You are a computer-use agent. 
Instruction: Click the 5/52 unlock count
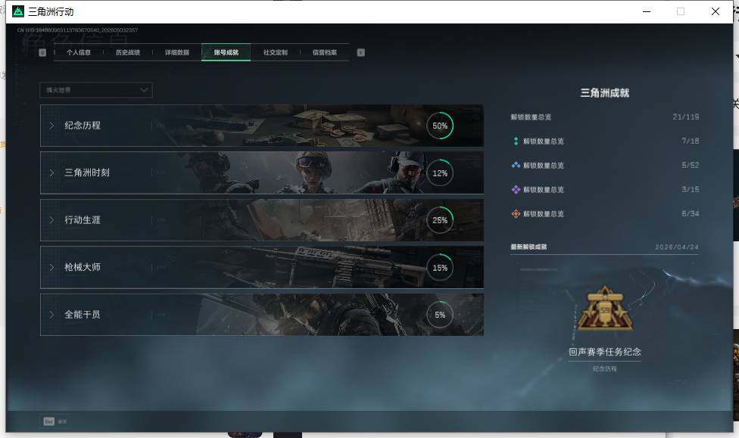point(690,166)
